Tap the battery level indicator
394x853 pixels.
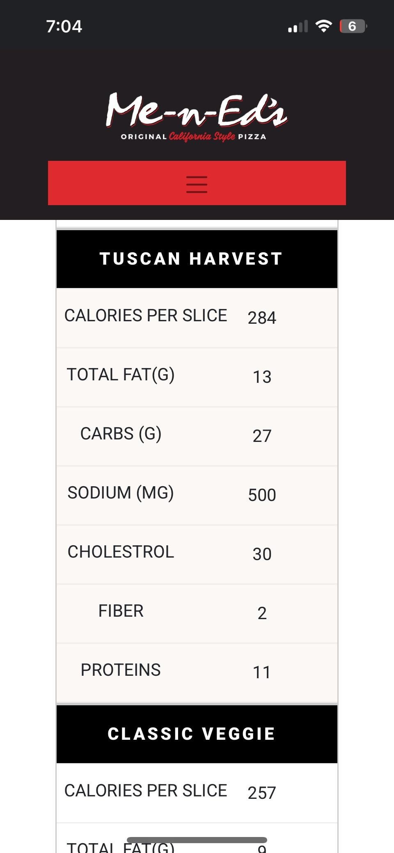(x=353, y=26)
